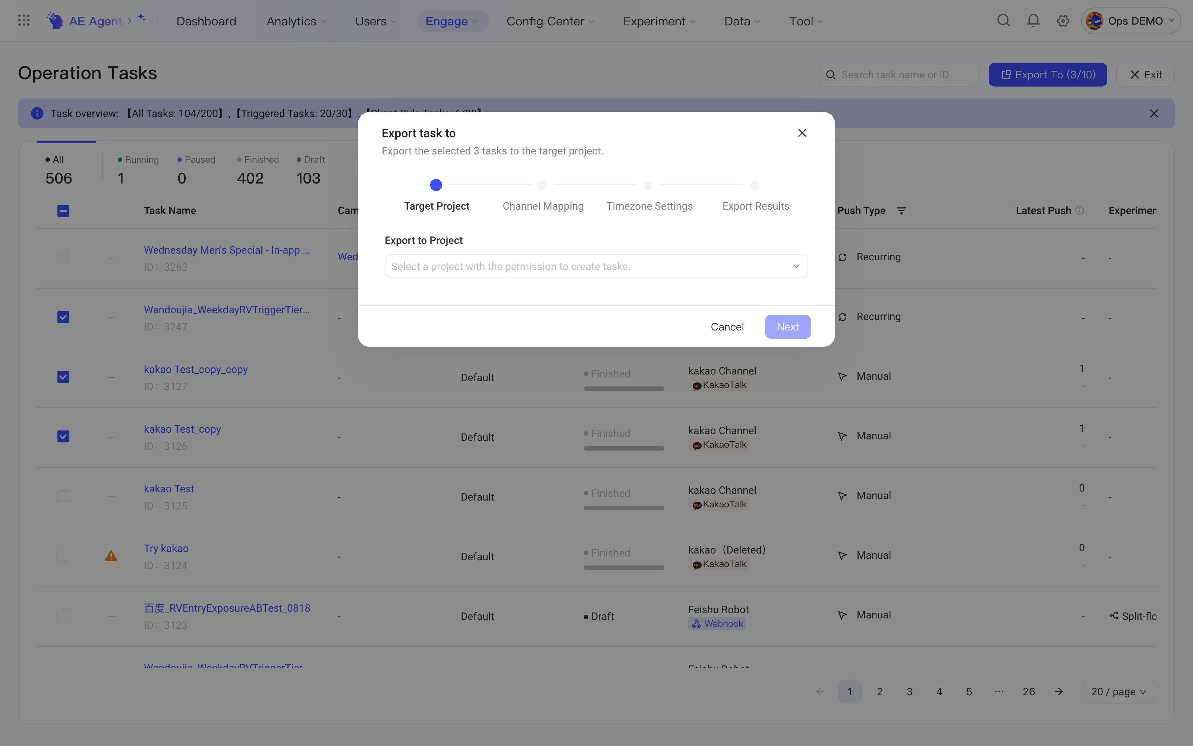
Task: Click the Cancel button in dialog
Action: (727, 327)
